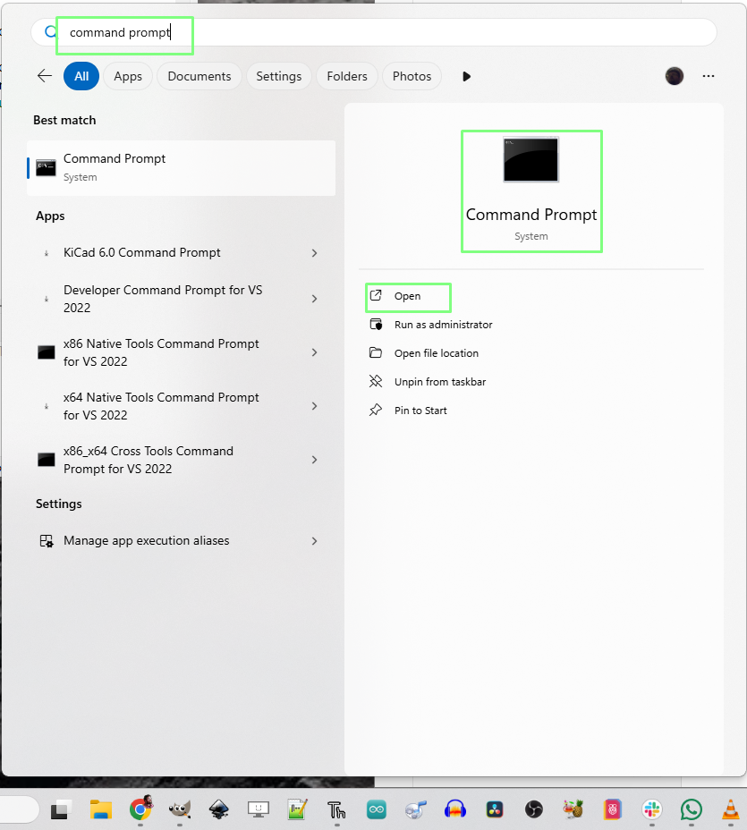Select Developer Command Prompt for VS 2022
Image resolution: width=747 pixels, height=830 pixels.
[x=181, y=299]
